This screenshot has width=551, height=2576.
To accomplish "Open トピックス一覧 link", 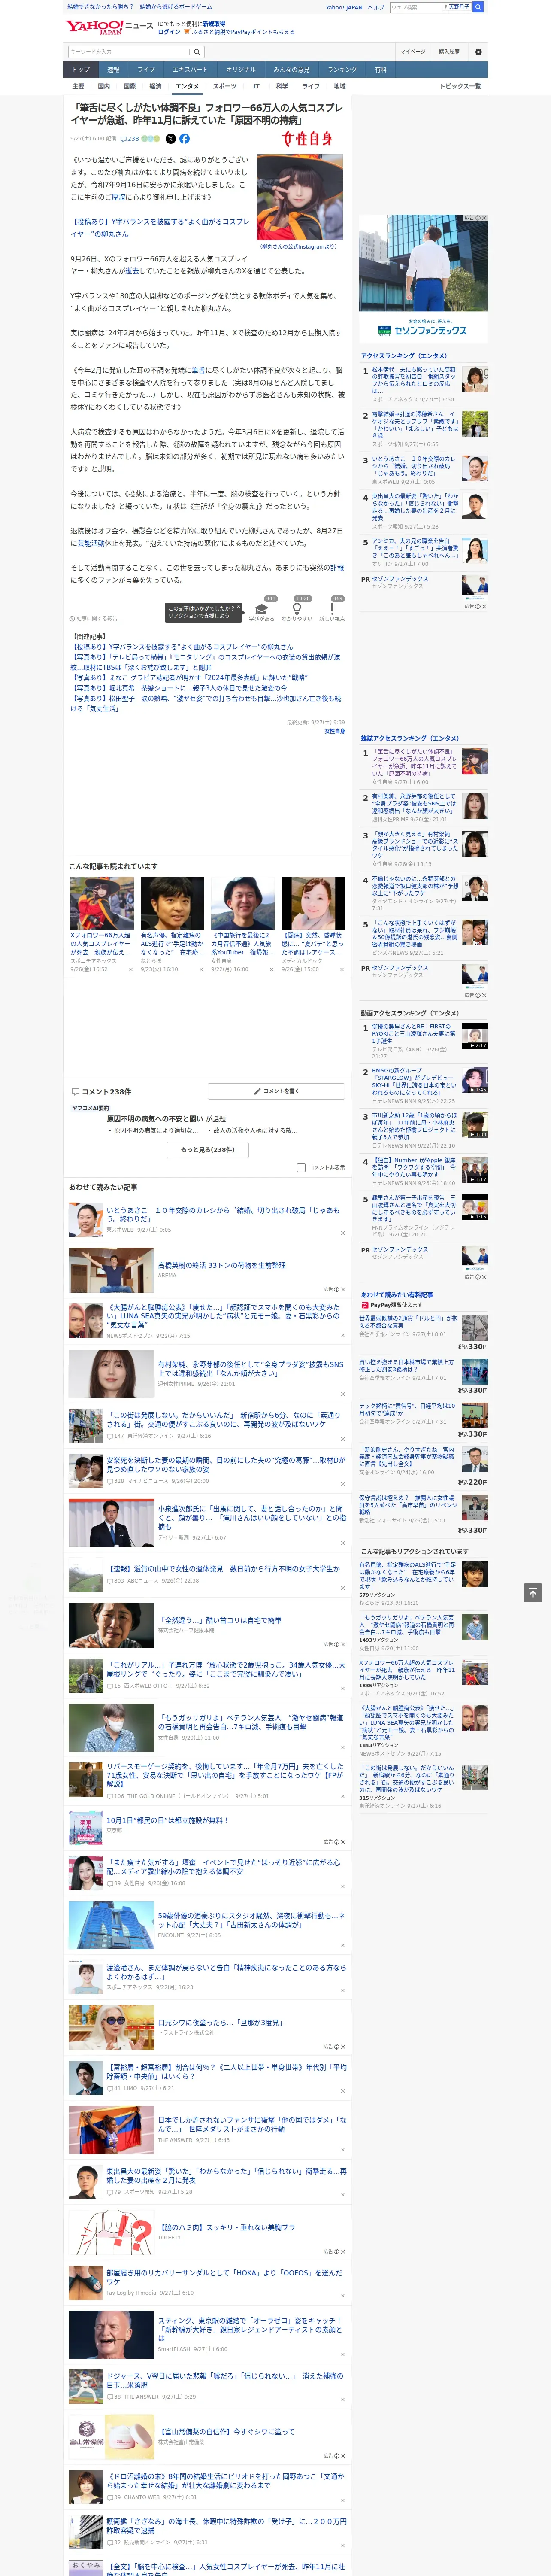I will [460, 86].
